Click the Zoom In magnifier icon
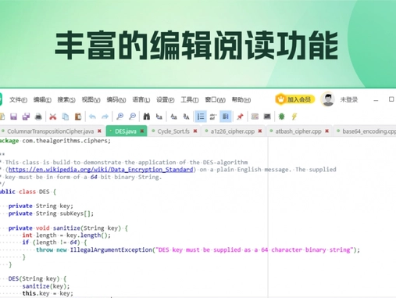 coord(120,117)
